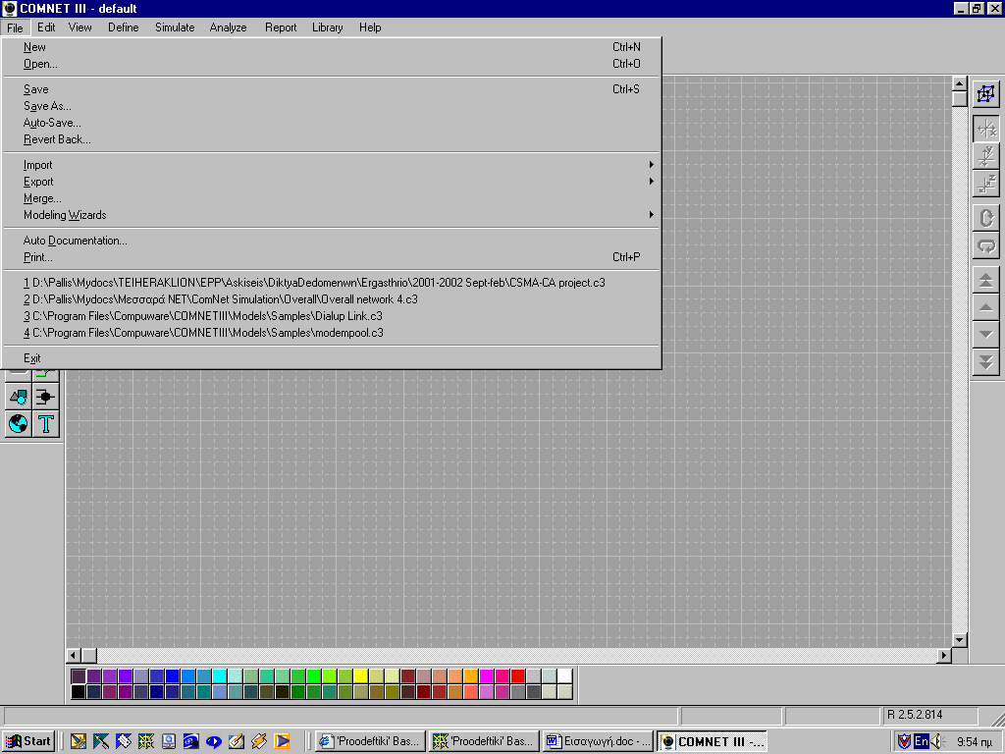Click the monitor quick launch icon
This screenshot has height=754, width=1005.
[169, 741]
